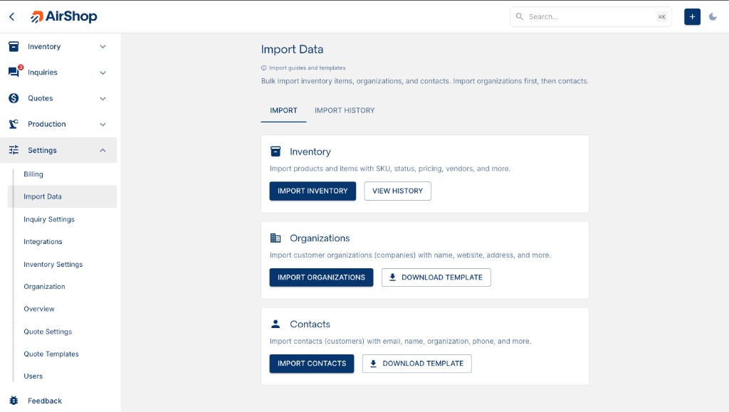This screenshot has height=412, width=729.
Task: Click the plus create button
Action: (x=692, y=16)
